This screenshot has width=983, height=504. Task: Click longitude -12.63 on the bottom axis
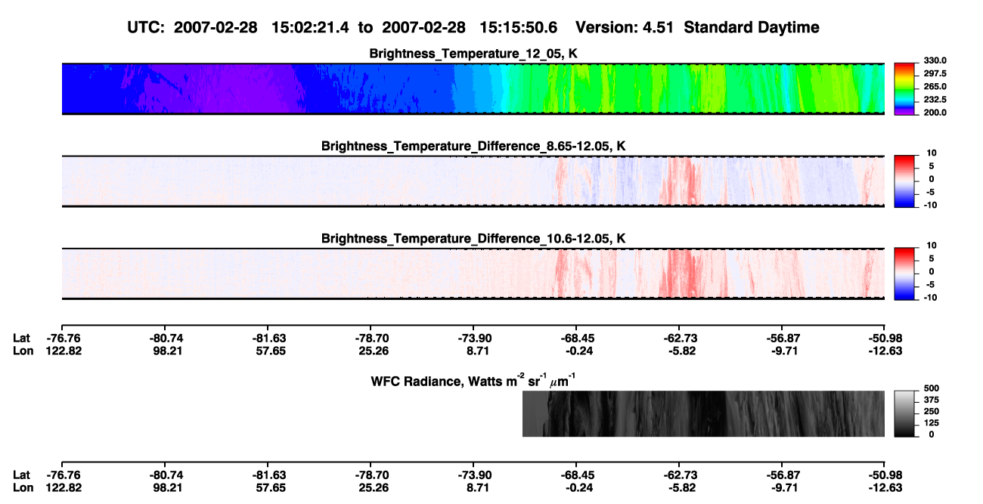[883, 487]
